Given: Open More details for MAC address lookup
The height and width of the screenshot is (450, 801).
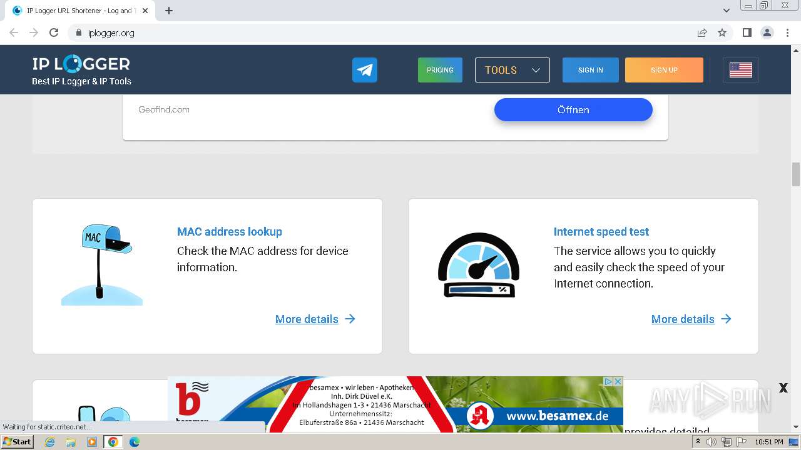Looking at the screenshot, I should coord(315,319).
